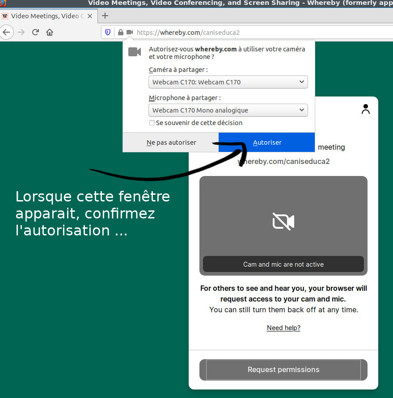Click the Autoriser button
393x398 pixels.
[267, 142]
